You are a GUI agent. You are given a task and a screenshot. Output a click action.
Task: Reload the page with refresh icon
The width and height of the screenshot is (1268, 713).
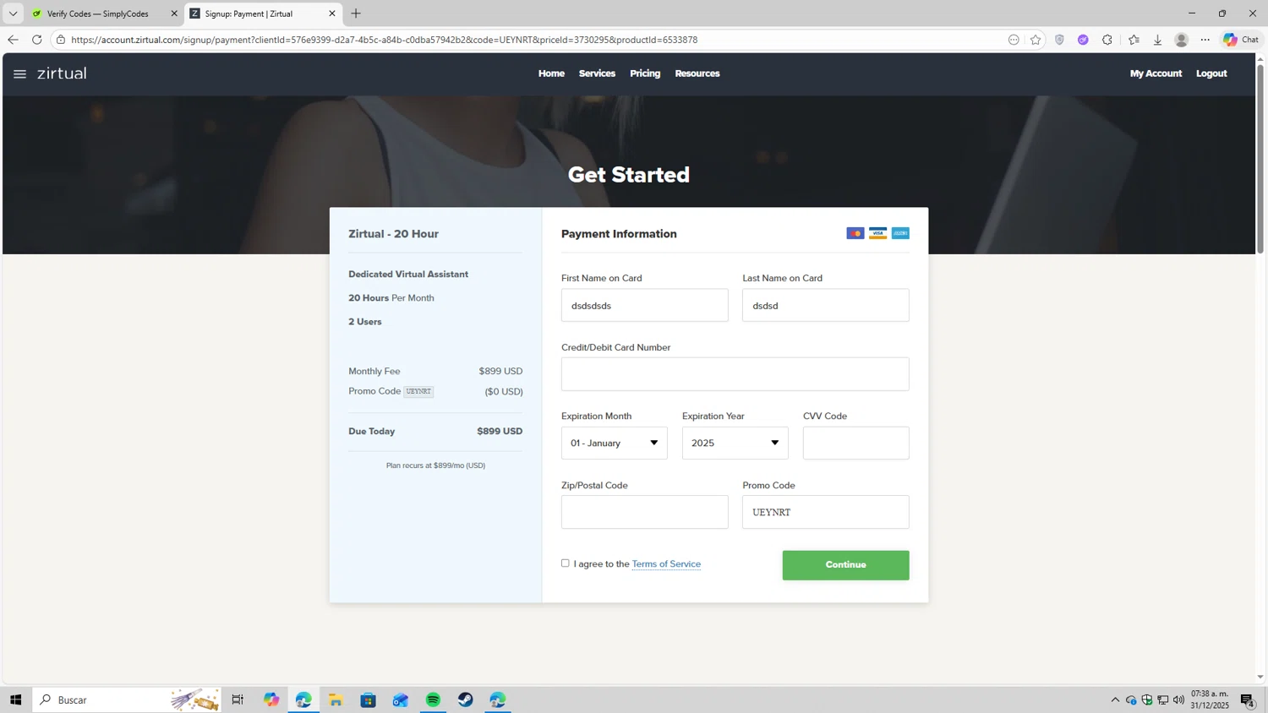[36, 40]
